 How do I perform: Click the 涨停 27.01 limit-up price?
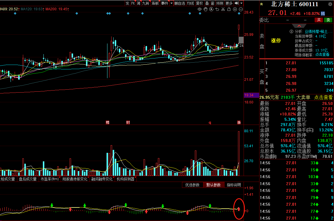click(x=291, y=135)
